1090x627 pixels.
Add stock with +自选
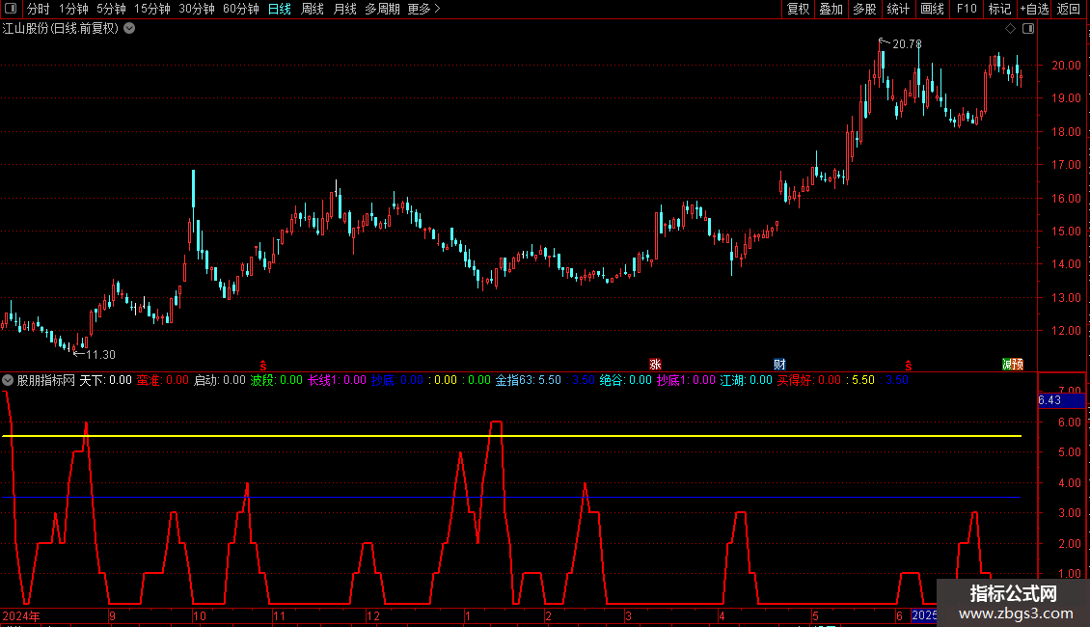(1034, 9)
